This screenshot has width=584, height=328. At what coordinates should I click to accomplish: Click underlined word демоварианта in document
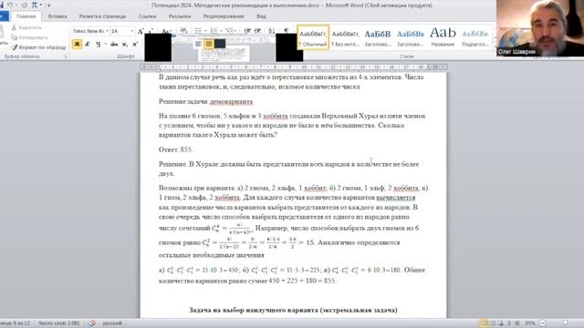231,101
